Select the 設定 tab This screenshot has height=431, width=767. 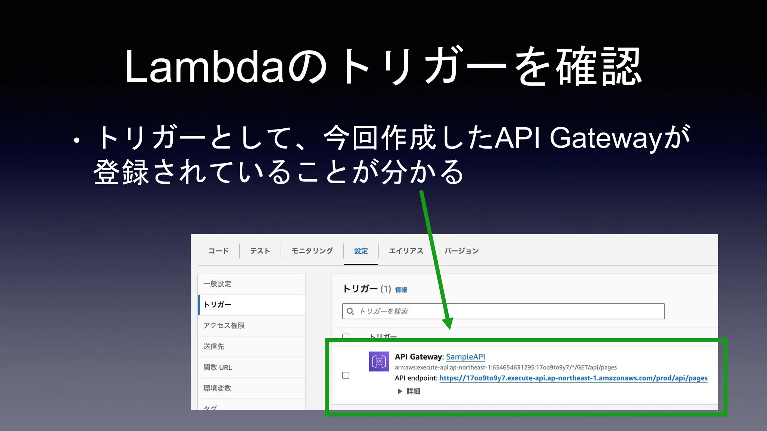click(x=361, y=251)
